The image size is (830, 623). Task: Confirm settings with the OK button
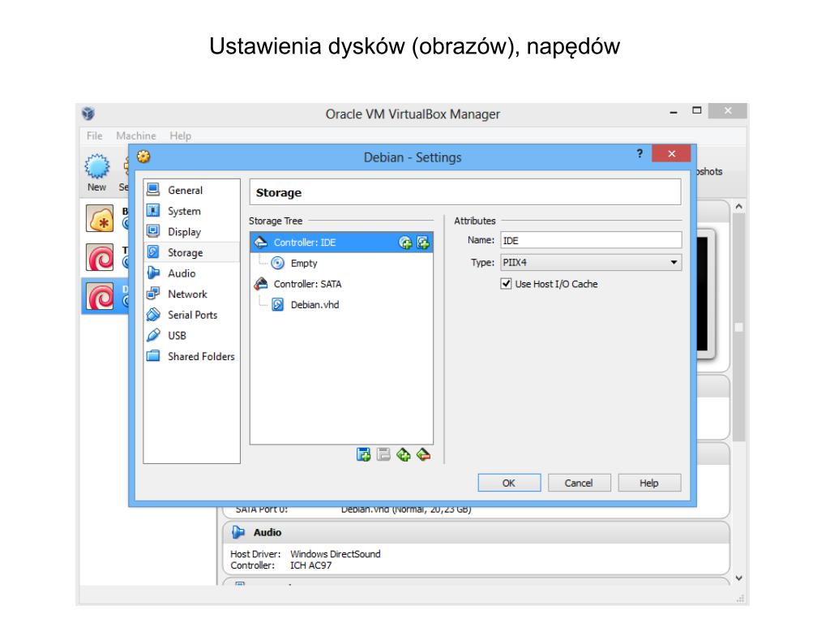click(509, 483)
